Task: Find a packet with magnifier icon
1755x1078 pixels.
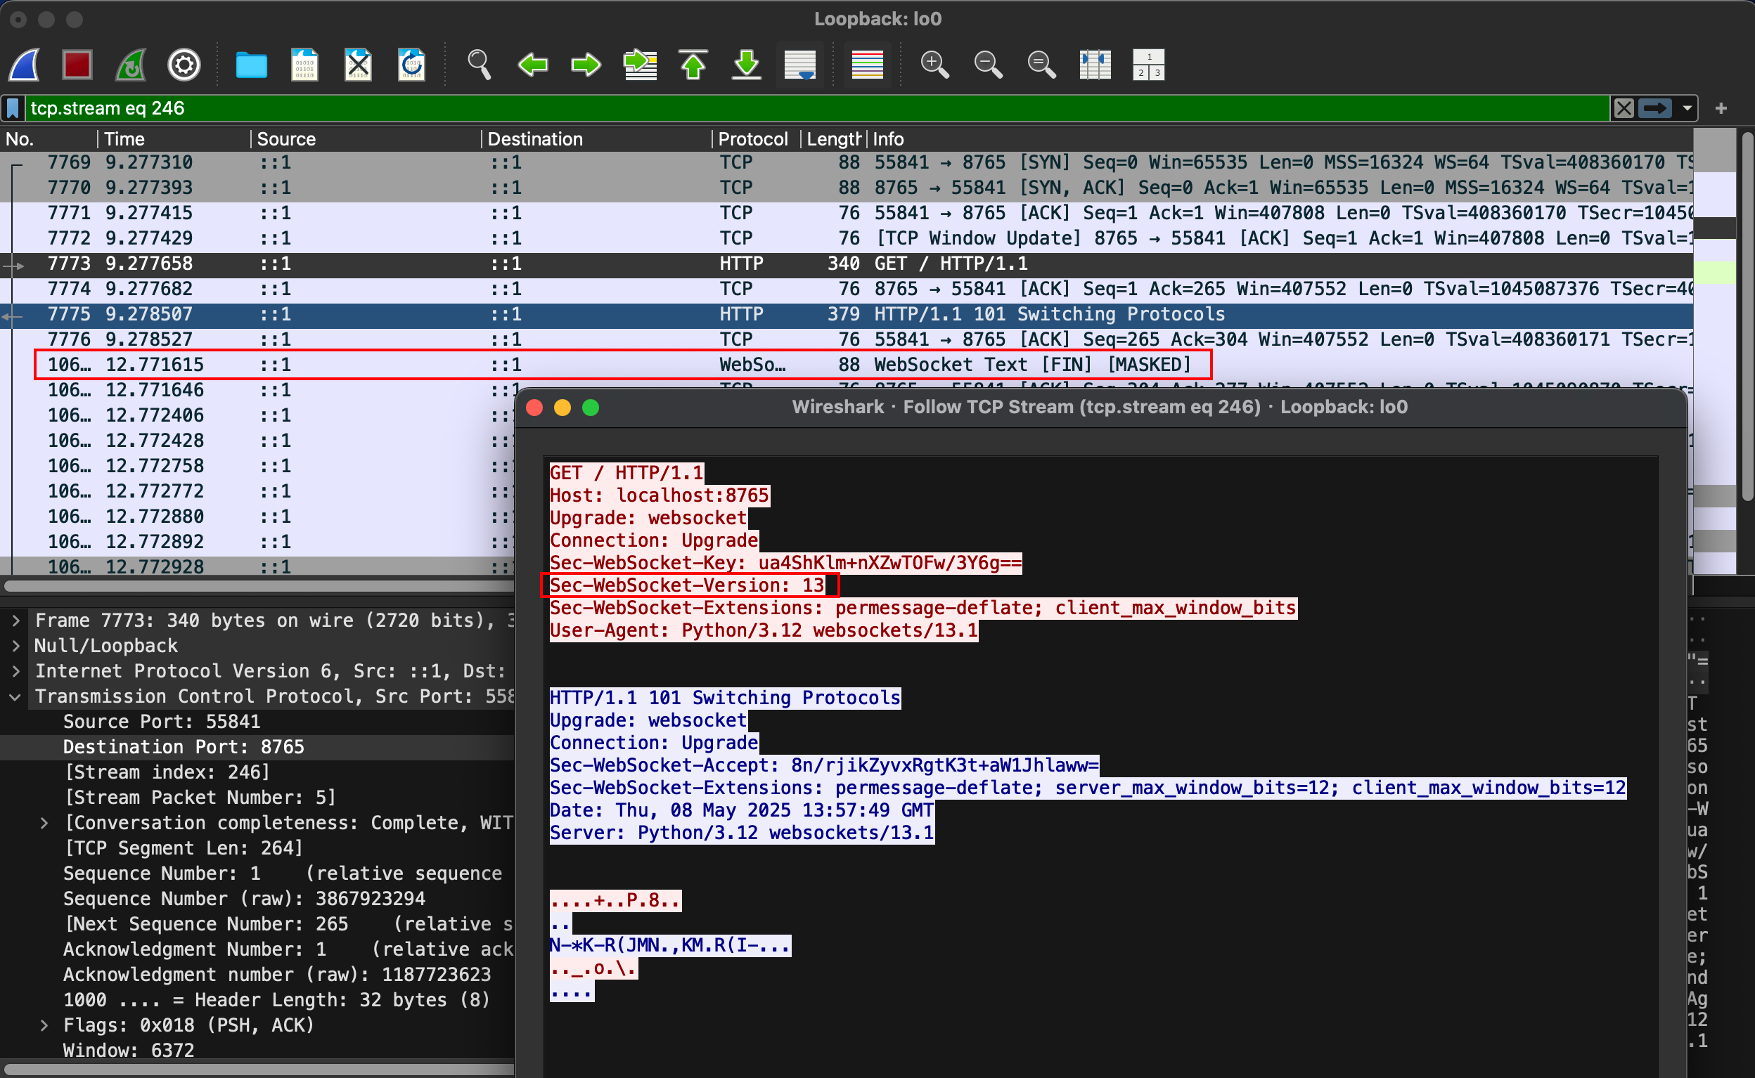Action: point(479,65)
